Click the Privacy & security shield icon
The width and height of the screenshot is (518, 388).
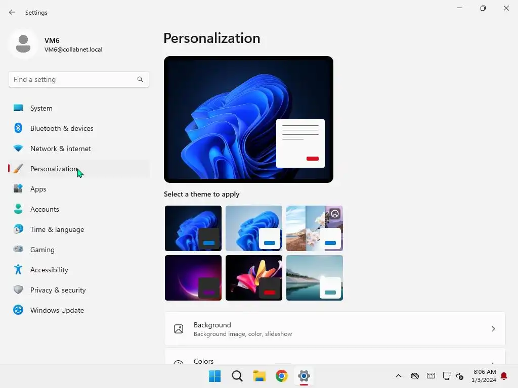pyautogui.click(x=18, y=289)
